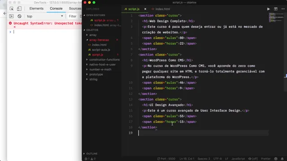This screenshot has width=287, height=161.
Task: Click 'WordPress Como CMS' heading on line 8
Action: [166, 60]
